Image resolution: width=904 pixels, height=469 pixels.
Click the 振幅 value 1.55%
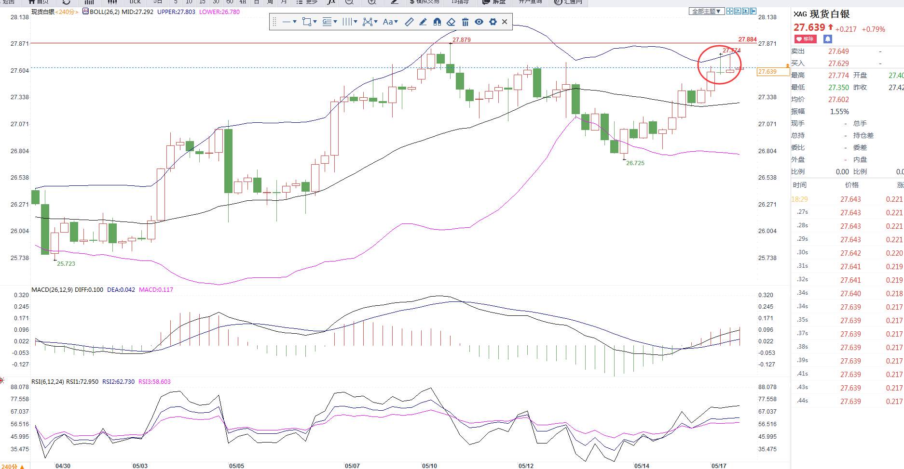839,112
